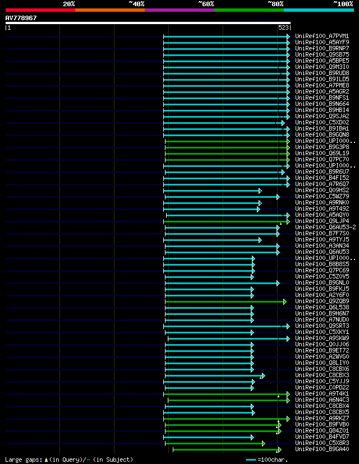
Task: Select the UniRef100_A9RKZ7 entry
Action: point(322,418)
